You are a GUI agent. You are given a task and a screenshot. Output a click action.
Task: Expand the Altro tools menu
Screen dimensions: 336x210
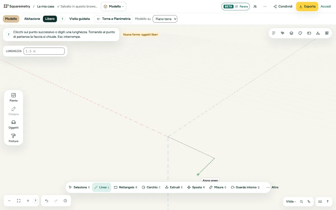pos(272,187)
